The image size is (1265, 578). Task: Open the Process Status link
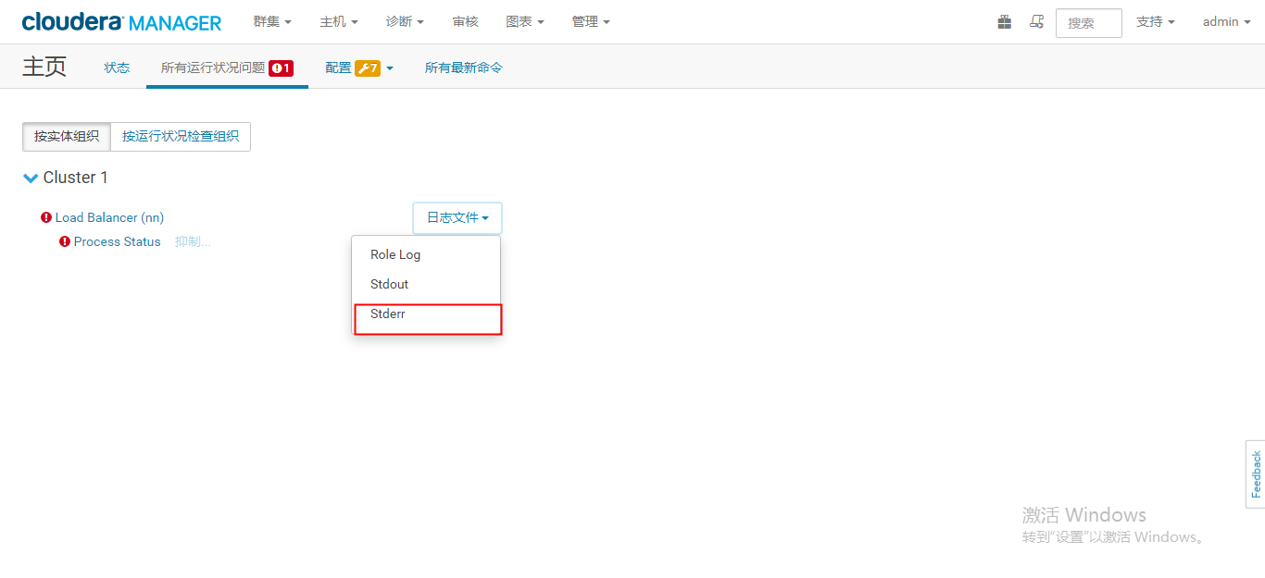pos(118,241)
